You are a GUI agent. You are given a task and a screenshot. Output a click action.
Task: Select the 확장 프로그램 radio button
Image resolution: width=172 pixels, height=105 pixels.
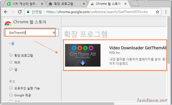tap(11, 55)
